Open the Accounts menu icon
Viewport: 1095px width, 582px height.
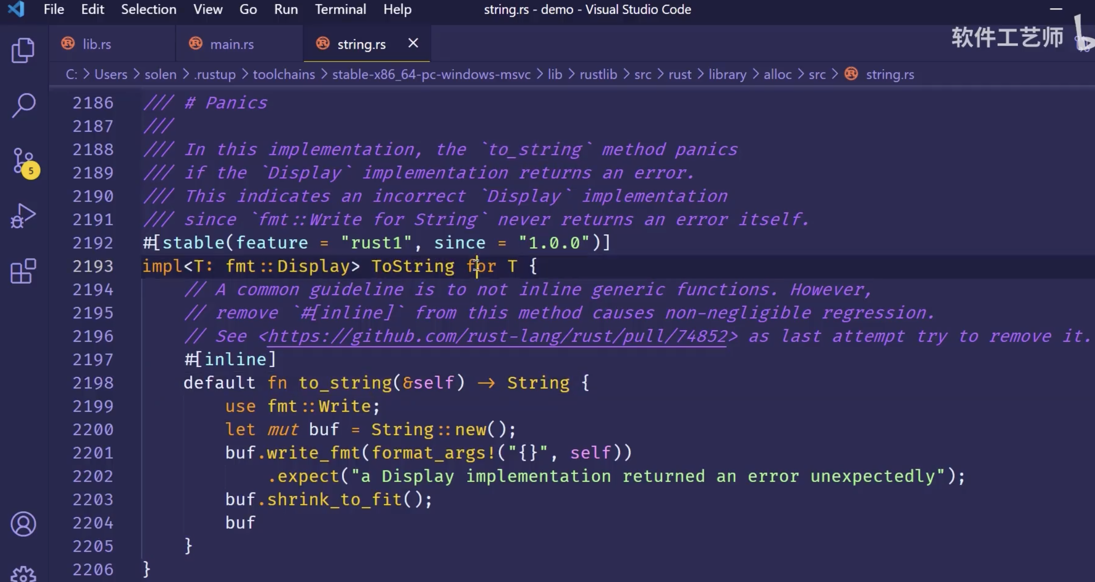pyautogui.click(x=23, y=523)
